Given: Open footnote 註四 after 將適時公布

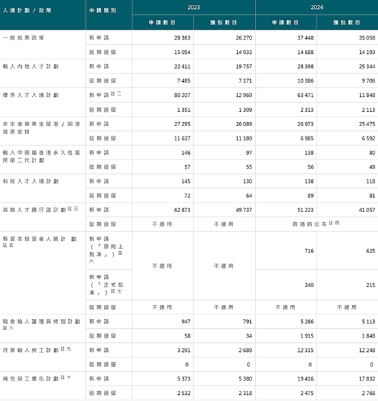Looking at the screenshot, I should coord(334,223).
